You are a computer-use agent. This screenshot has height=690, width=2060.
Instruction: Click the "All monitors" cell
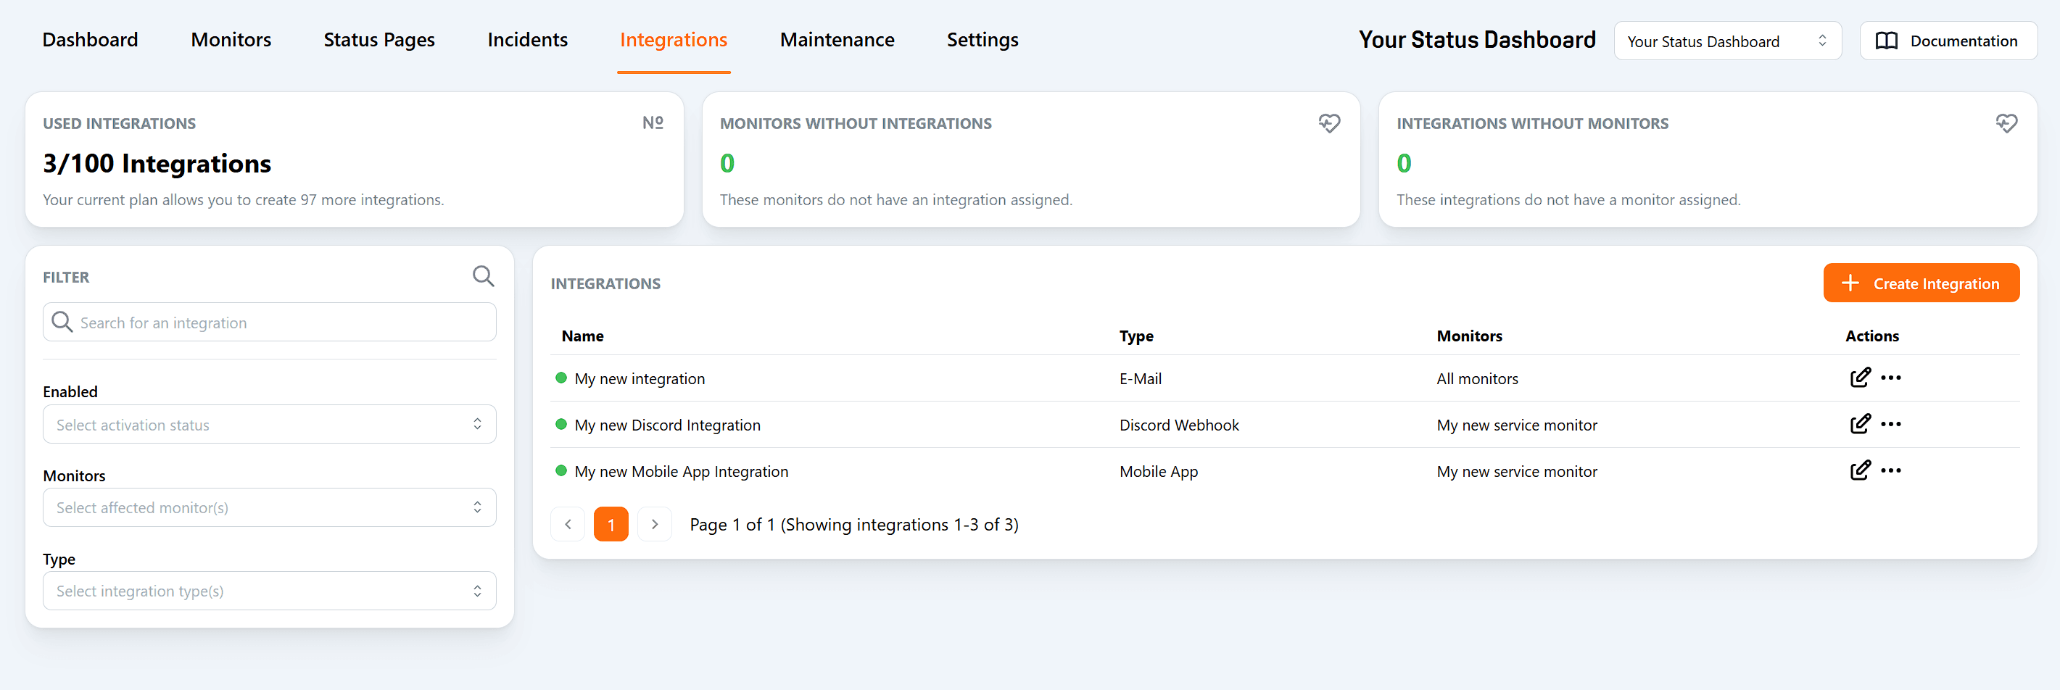pyautogui.click(x=1477, y=379)
